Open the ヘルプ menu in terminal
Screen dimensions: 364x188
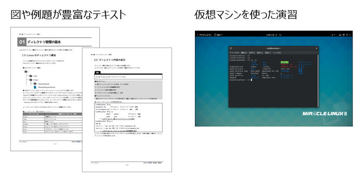click(277, 53)
